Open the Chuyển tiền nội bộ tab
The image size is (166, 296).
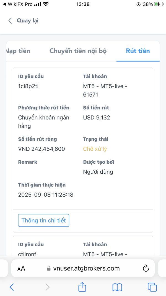pyautogui.click(x=78, y=51)
